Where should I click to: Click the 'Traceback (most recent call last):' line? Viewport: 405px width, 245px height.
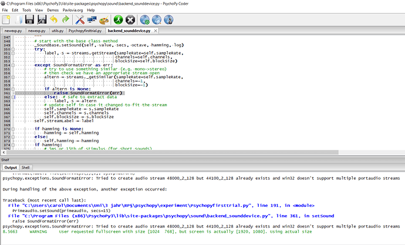coord(44,200)
